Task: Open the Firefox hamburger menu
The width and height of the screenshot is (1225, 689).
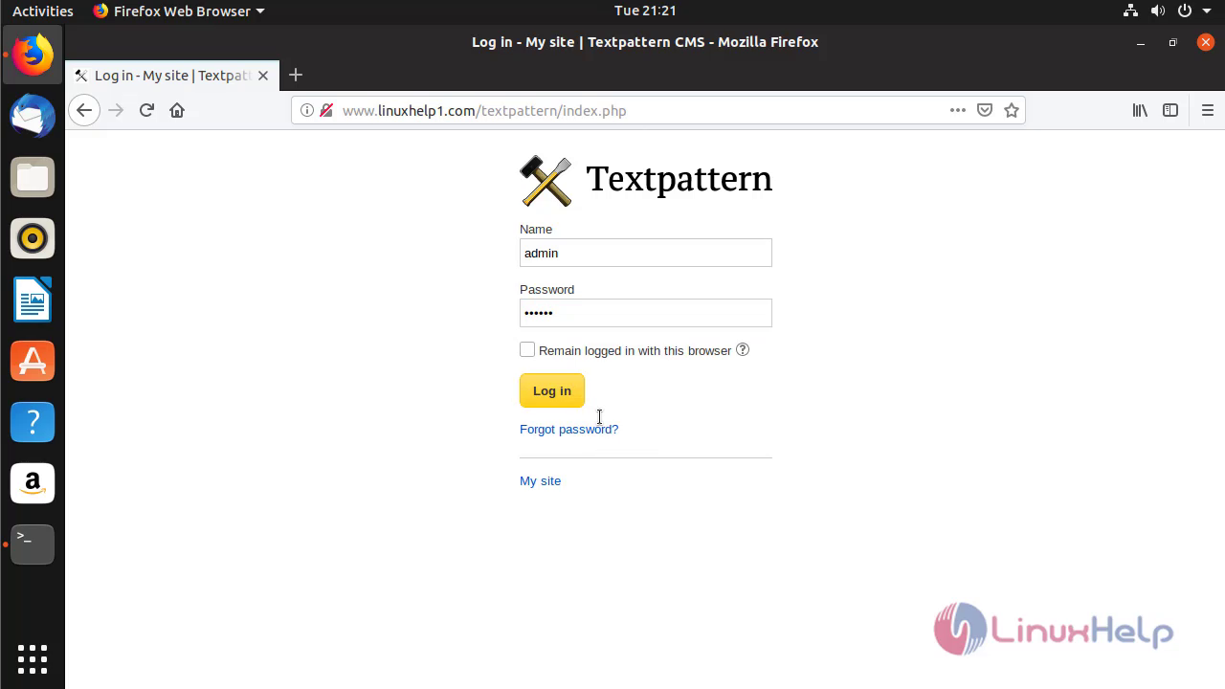Action: (1208, 110)
